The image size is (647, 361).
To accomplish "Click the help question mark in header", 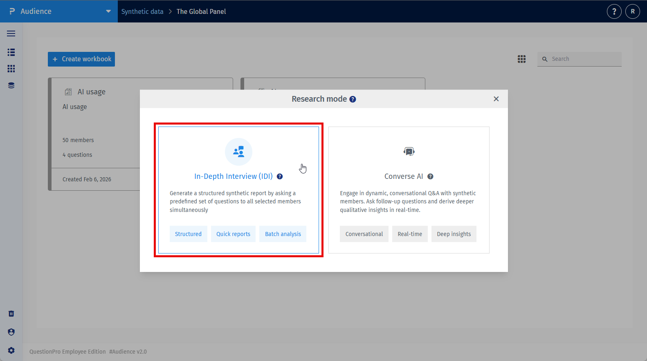I will tap(614, 11).
